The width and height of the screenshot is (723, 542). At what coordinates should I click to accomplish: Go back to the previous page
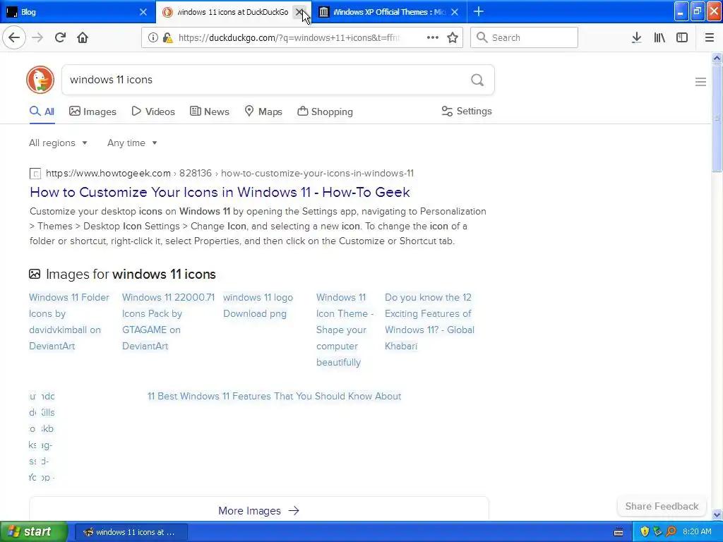(x=14, y=37)
